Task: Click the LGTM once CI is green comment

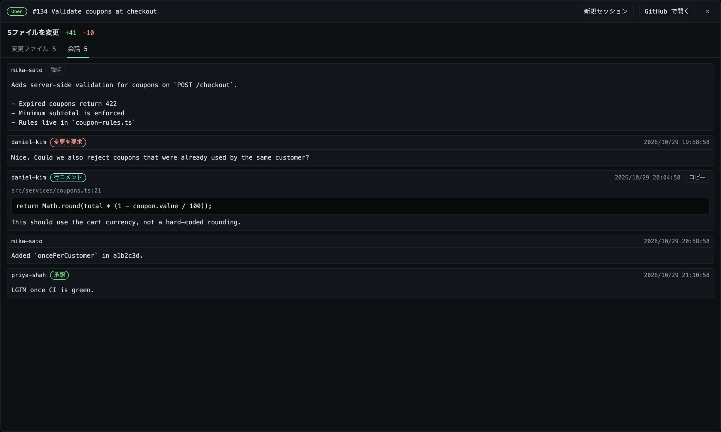Action: pos(53,290)
